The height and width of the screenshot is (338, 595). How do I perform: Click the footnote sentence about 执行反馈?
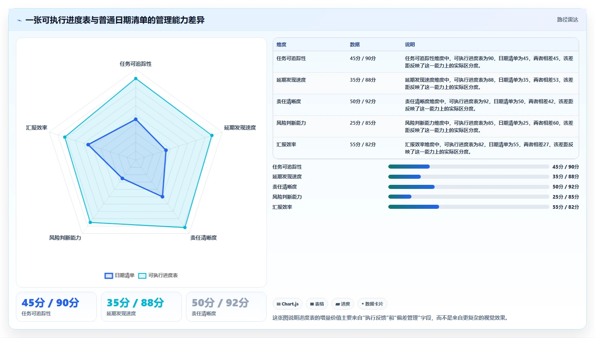pos(391,318)
